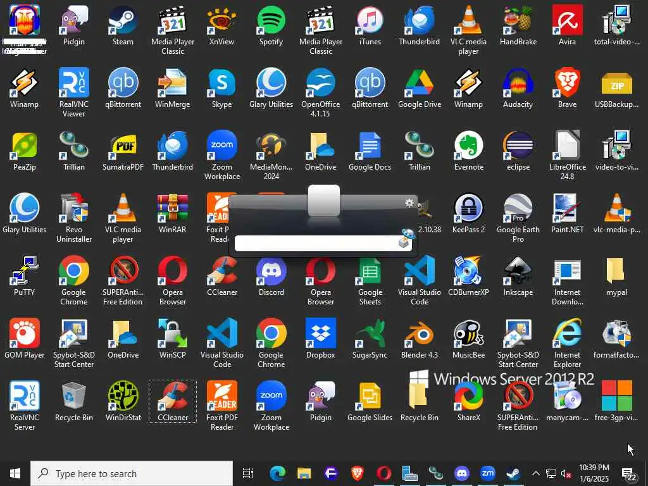Open the Dropbox shortcut
Screen dimensions: 648x486
tap(321, 339)
